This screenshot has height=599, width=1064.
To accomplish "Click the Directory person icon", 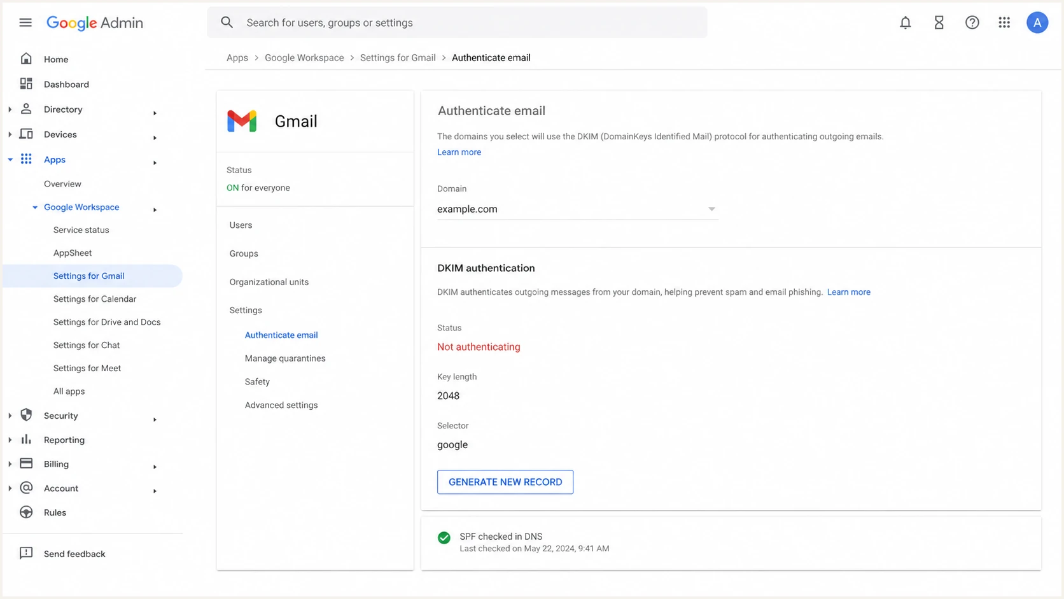I will (x=26, y=109).
